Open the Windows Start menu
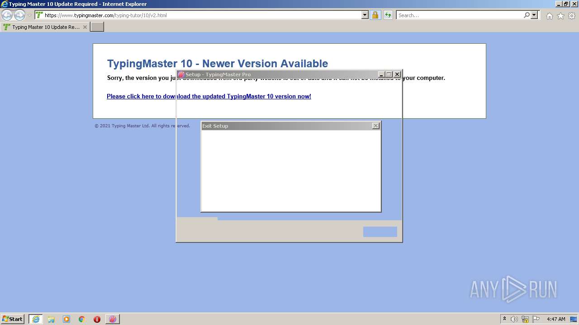This screenshot has width=579, height=325. (13, 319)
